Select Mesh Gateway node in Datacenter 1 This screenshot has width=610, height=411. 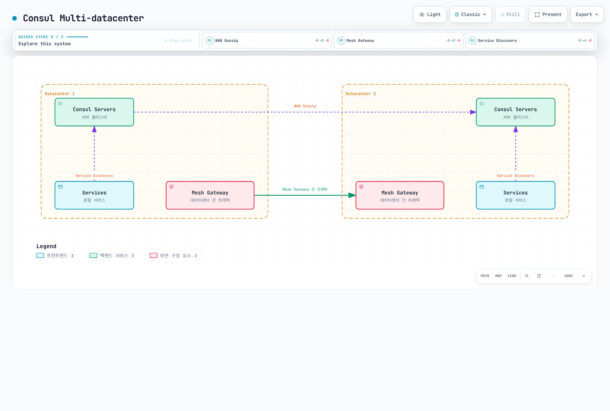coord(210,195)
